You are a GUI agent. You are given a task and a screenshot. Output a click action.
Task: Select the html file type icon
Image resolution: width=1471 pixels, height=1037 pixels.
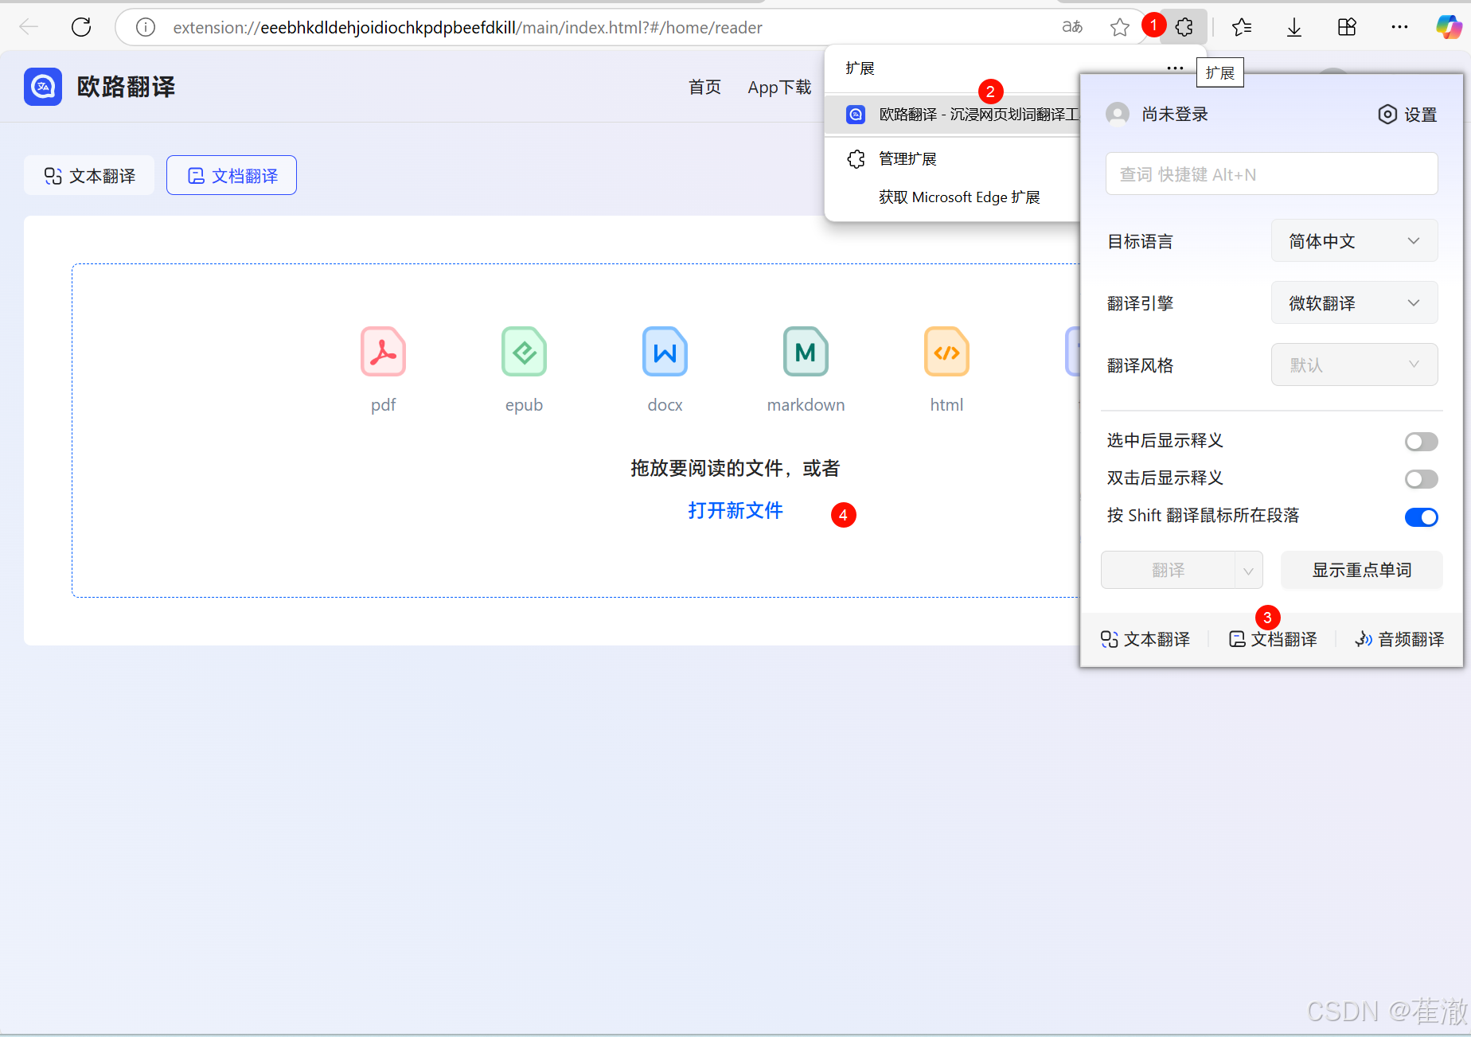(x=946, y=351)
